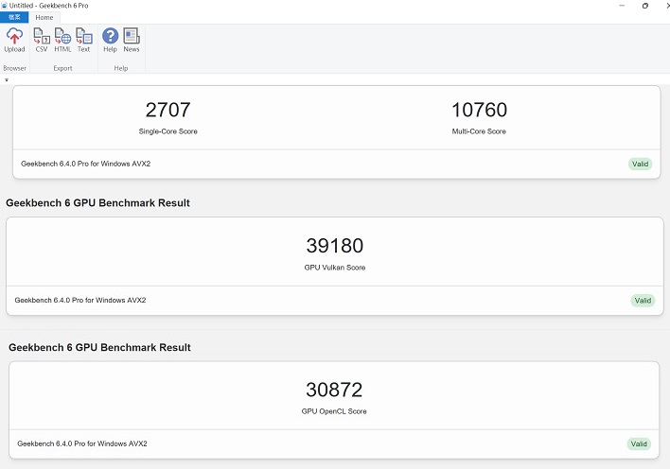The image size is (670, 469).
Task: Restore down the Geekbench window
Action: click(645, 6)
